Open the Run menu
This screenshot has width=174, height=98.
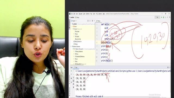click(91, 14)
